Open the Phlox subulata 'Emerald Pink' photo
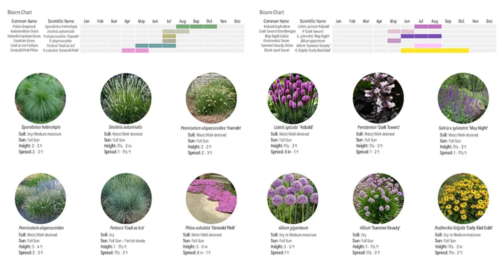Image resolution: width=504 pixels, height=279 pixels. [211, 198]
